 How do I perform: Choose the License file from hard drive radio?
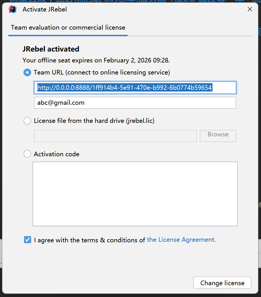pyautogui.click(x=27, y=121)
